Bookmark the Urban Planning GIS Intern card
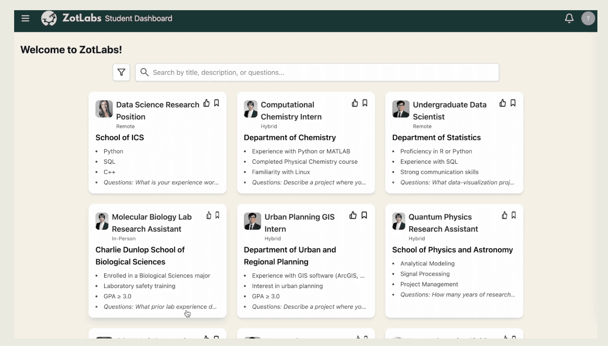The height and width of the screenshot is (346, 608). click(364, 215)
